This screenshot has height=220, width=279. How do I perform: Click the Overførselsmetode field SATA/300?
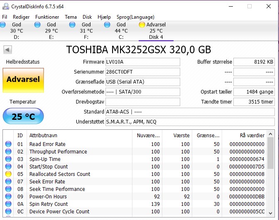point(143,92)
